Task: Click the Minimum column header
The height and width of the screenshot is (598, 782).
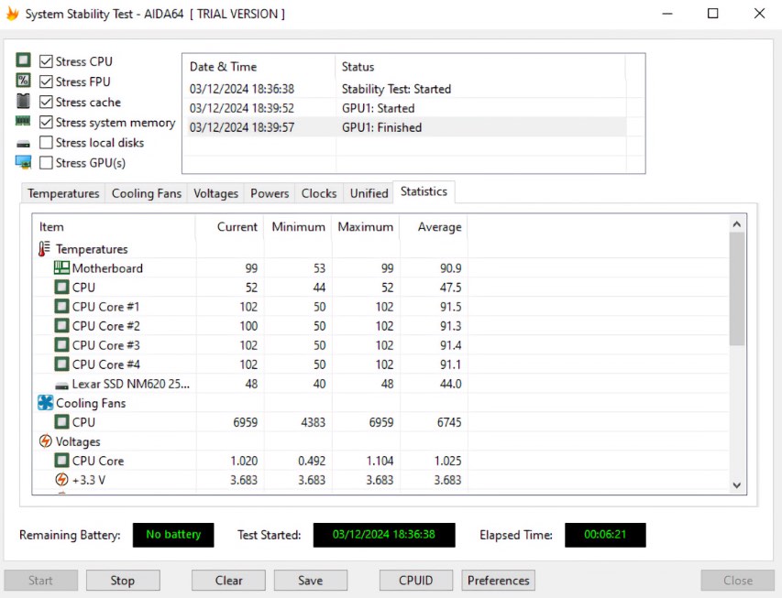Action: click(298, 227)
